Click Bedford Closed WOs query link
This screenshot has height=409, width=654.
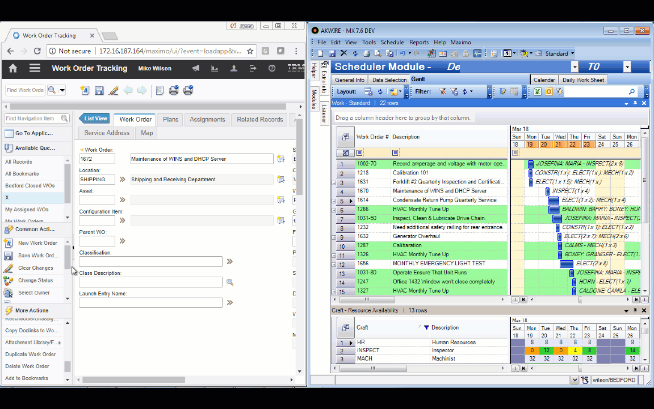pyautogui.click(x=30, y=186)
